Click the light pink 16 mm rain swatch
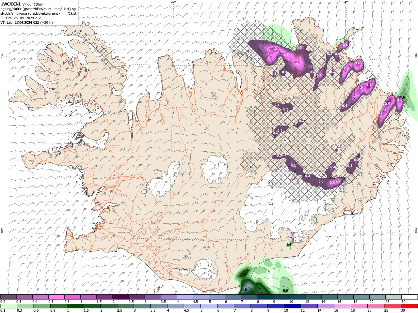The width and height of the screenshot is (418, 313). pos(342,306)
